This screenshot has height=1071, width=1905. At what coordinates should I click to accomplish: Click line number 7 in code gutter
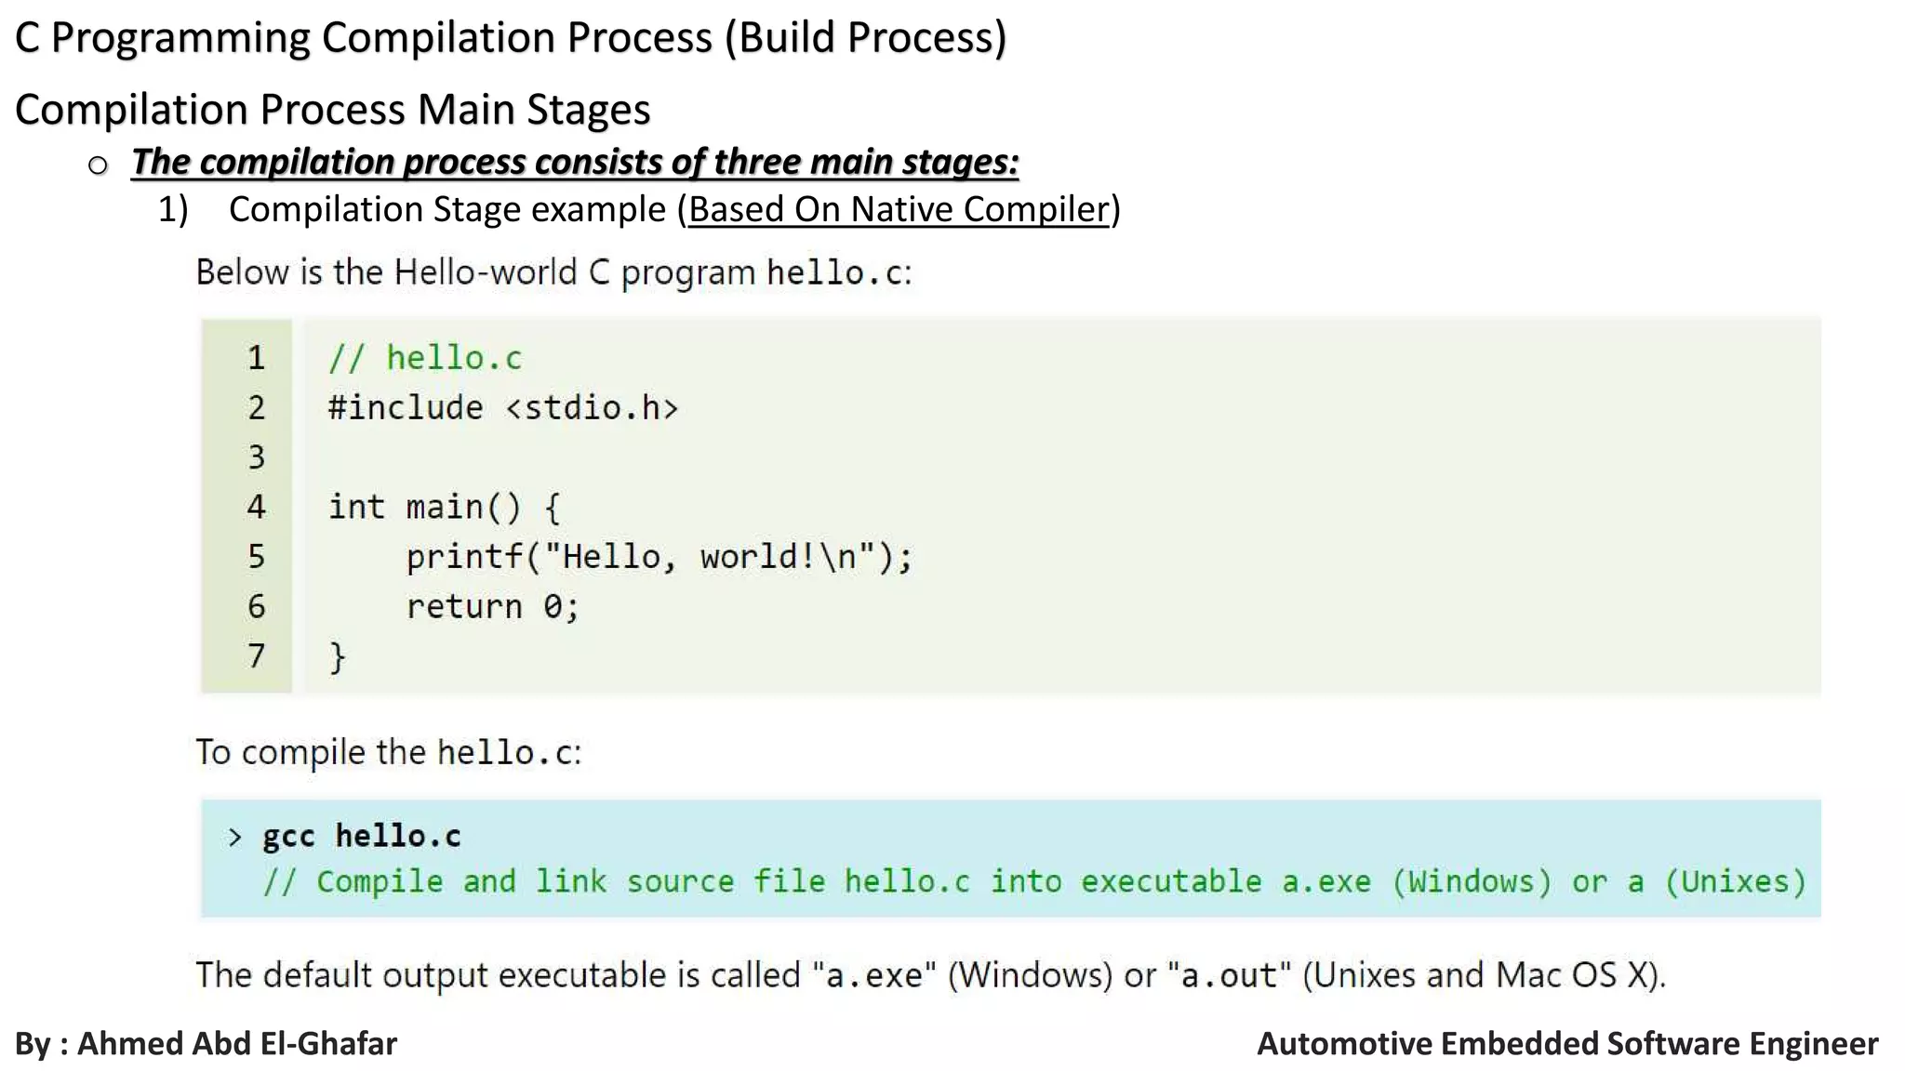coord(256,656)
